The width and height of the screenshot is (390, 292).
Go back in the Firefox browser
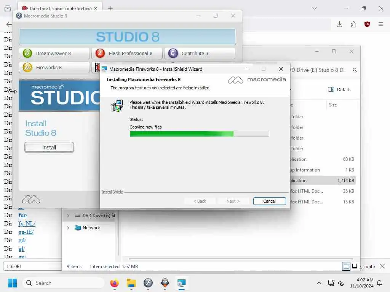(x=9, y=24)
